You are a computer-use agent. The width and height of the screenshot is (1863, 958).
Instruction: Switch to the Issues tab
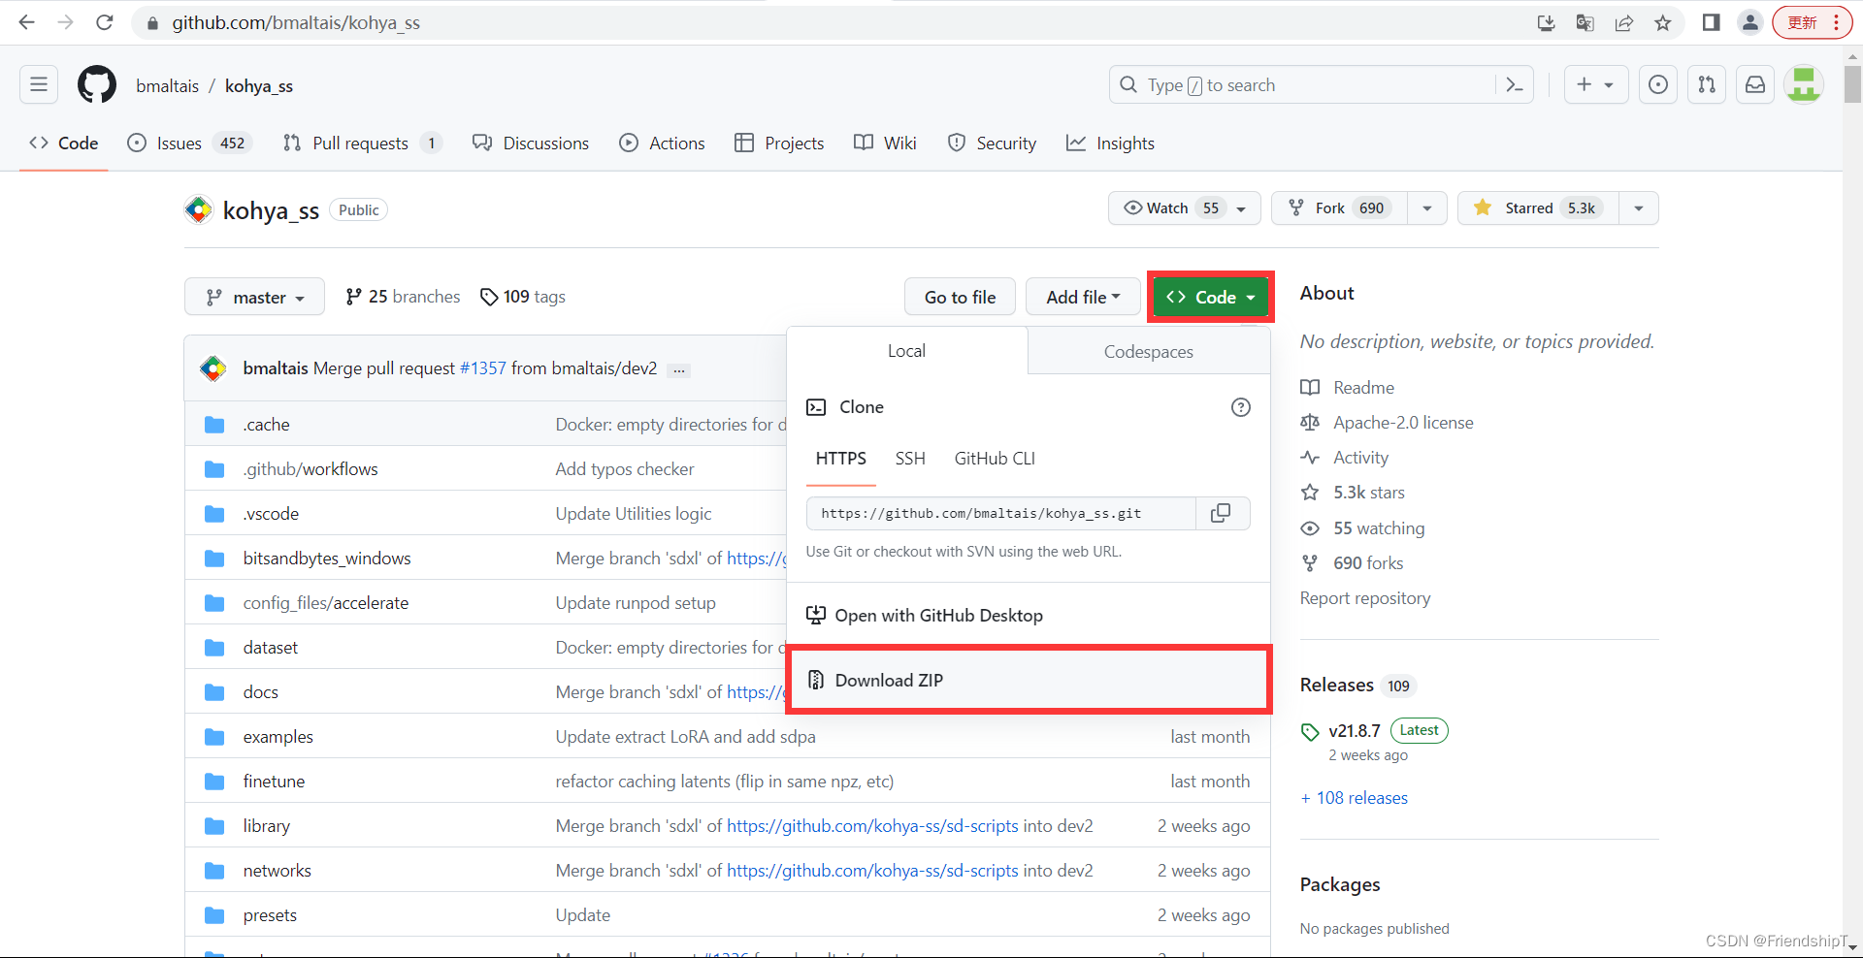[x=190, y=144]
